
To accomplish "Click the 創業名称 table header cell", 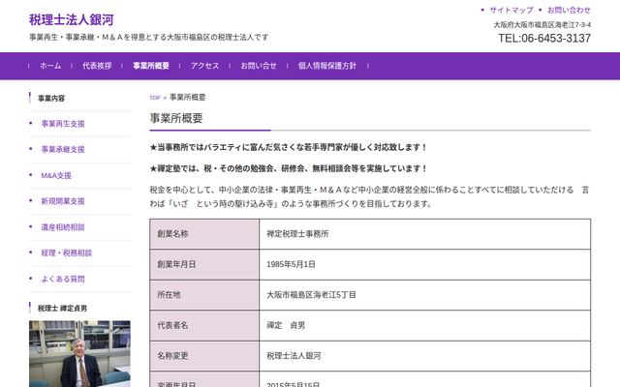I will click(x=204, y=234).
